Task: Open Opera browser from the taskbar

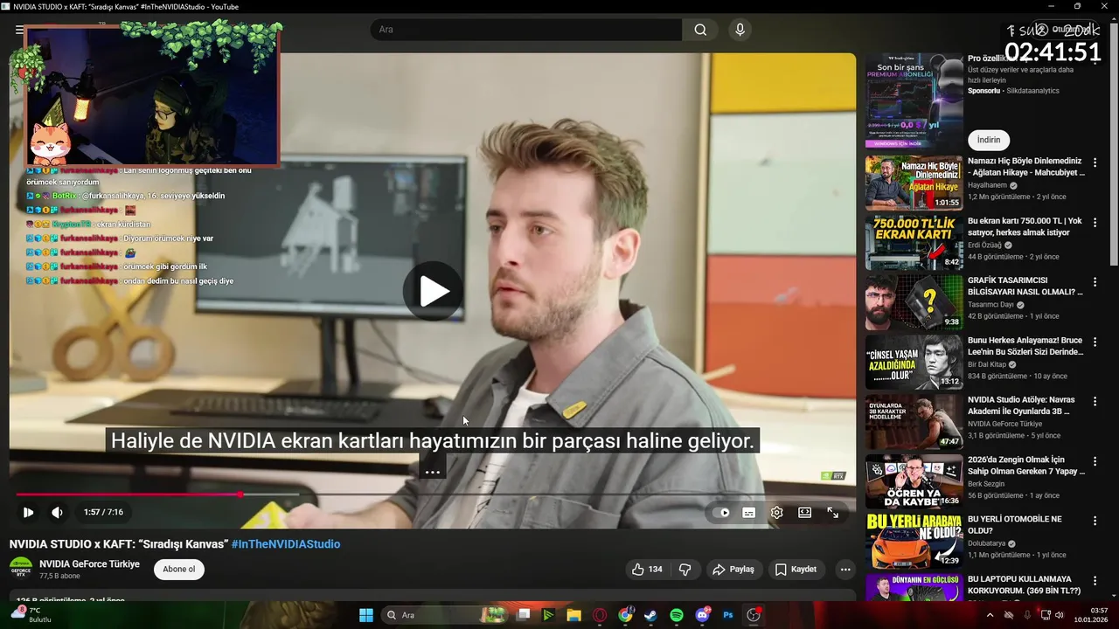Action: click(x=600, y=615)
